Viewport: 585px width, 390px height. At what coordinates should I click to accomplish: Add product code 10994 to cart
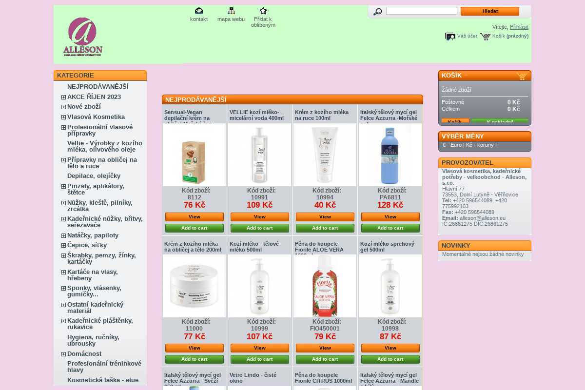point(325,228)
